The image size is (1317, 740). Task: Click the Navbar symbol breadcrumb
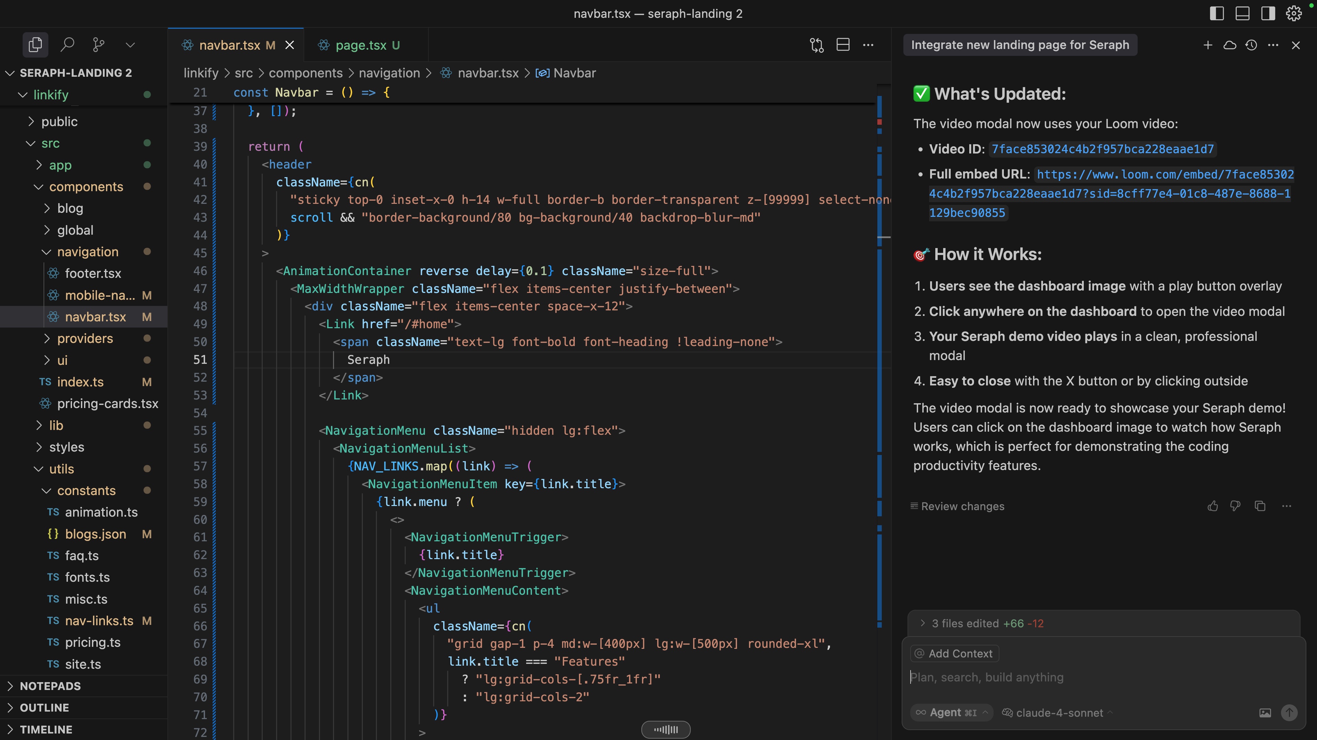[566, 73]
